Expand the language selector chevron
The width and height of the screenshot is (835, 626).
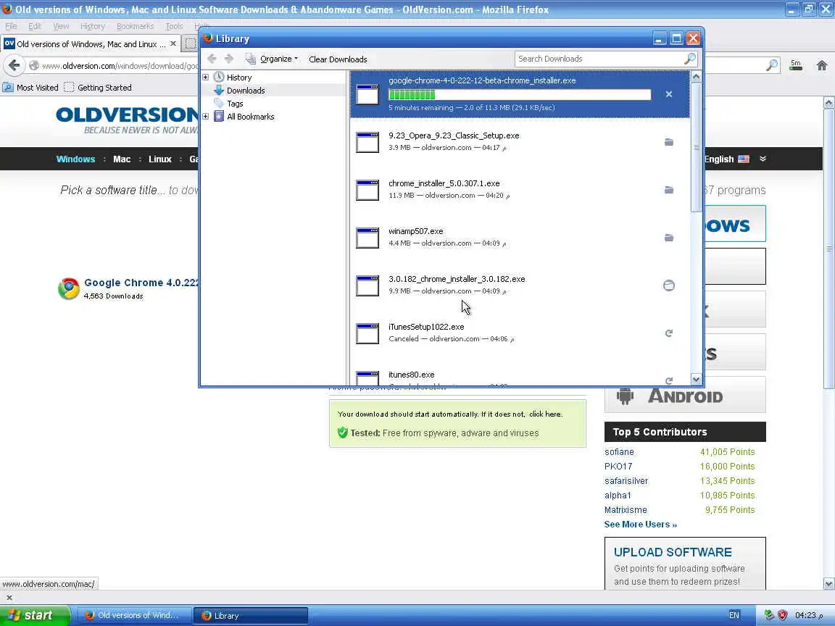click(763, 159)
